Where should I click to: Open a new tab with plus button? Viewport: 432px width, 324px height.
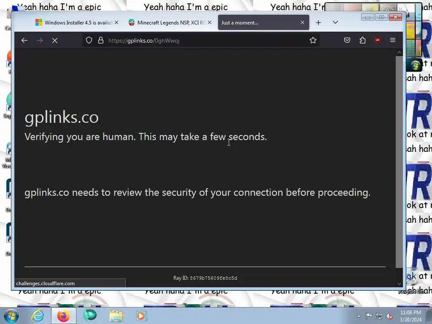tap(318, 23)
